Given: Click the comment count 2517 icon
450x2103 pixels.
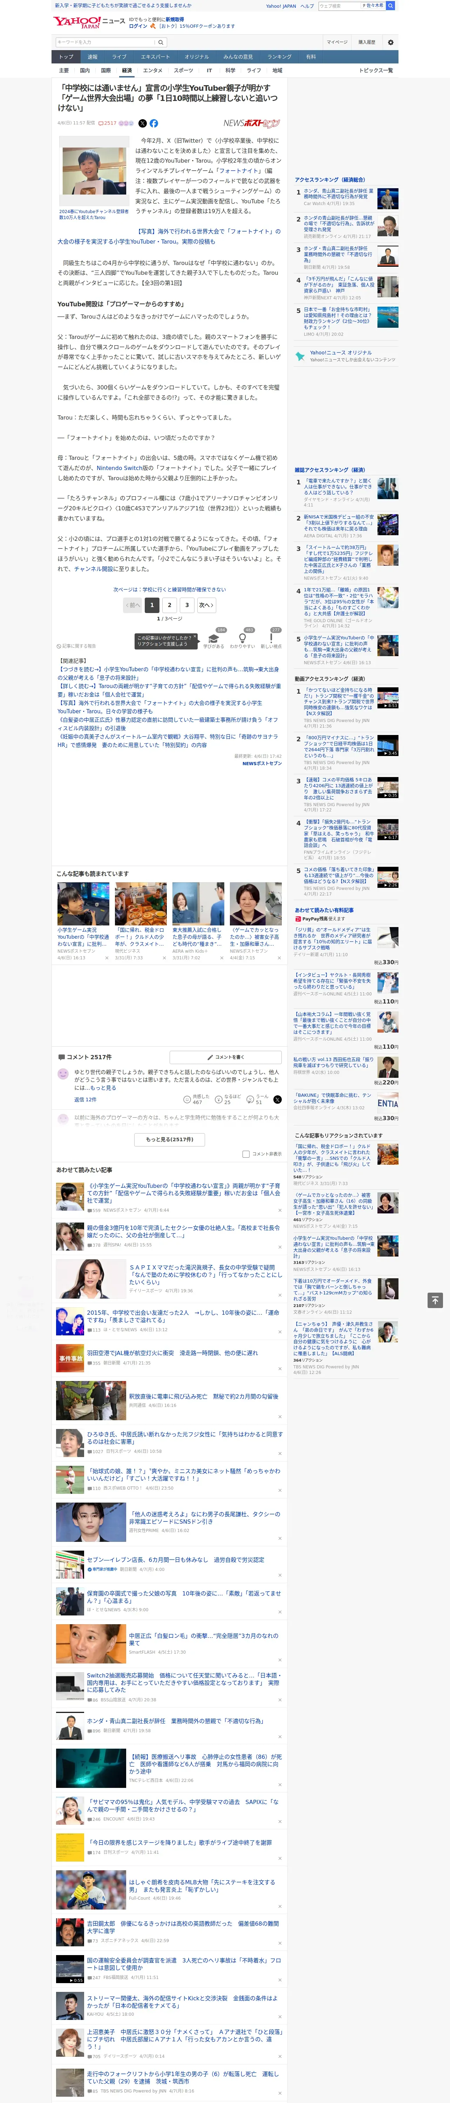Looking at the screenshot, I should pyautogui.click(x=107, y=123).
